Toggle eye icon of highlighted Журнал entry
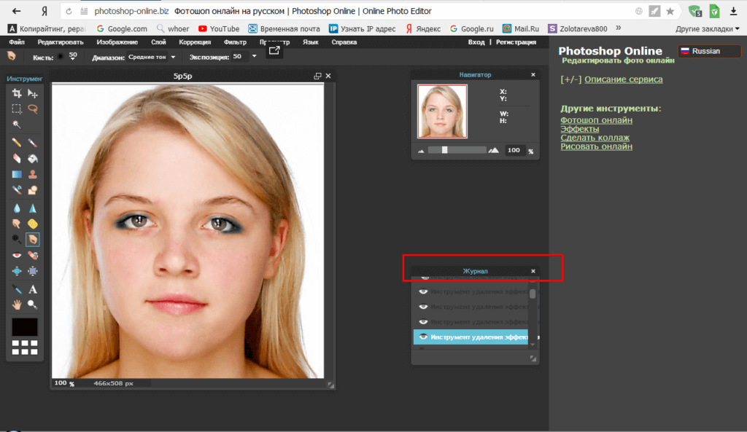Viewport: 747px width, 432px height. click(424, 337)
